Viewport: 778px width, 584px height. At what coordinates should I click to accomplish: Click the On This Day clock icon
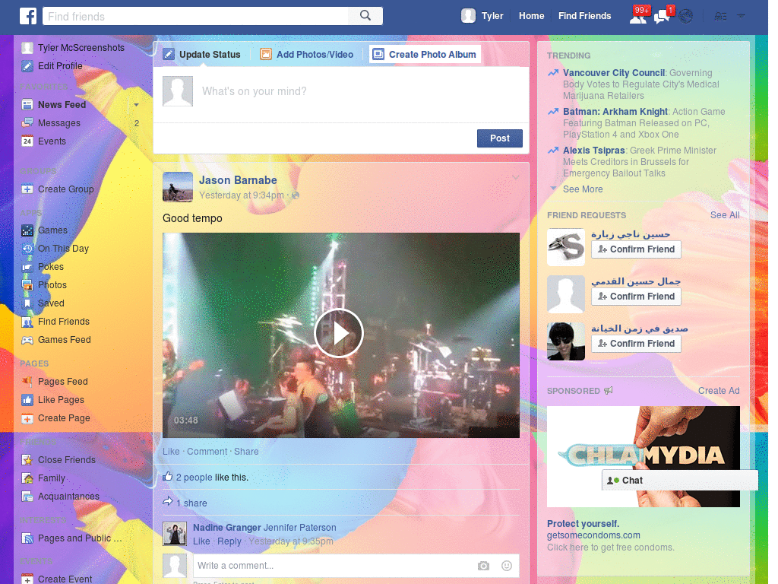(27, 249)
